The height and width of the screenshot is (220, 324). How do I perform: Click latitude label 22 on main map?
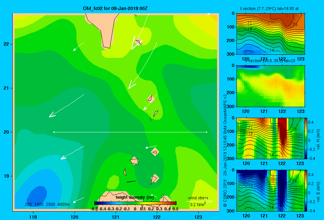6,44
